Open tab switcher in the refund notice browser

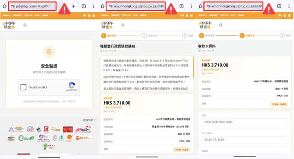point(181,6)
